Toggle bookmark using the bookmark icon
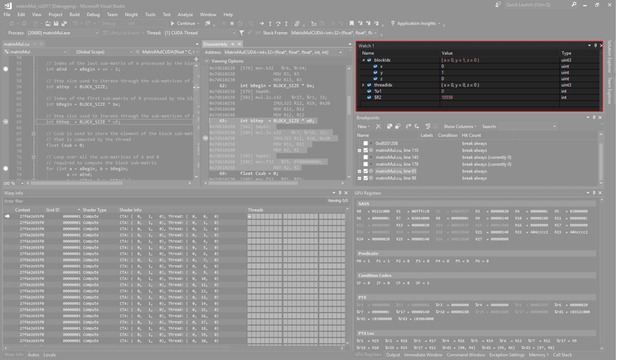This screenshot has height=360, width=617. 351,23
